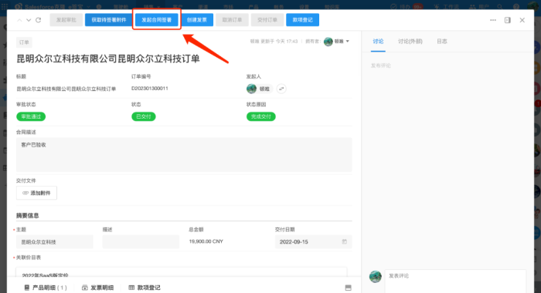
Task: Click the 发起合同签署 button
Action: (x=157, y=20)
